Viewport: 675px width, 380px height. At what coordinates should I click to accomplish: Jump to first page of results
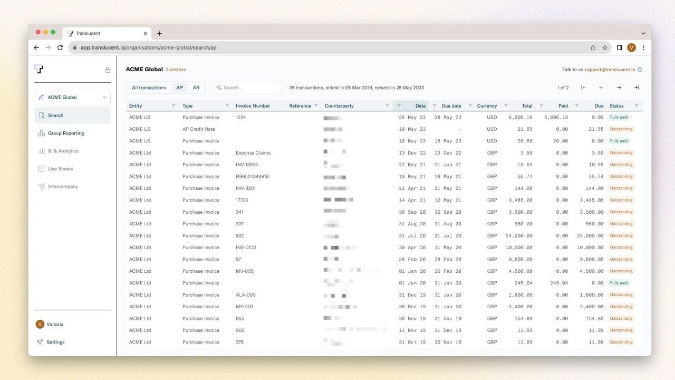583,88
